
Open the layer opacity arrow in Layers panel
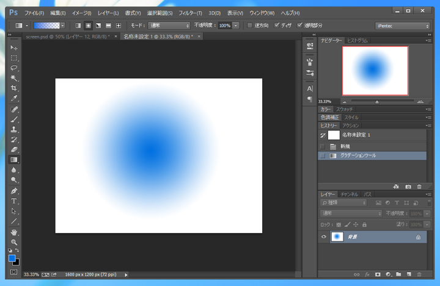point(427,213)
